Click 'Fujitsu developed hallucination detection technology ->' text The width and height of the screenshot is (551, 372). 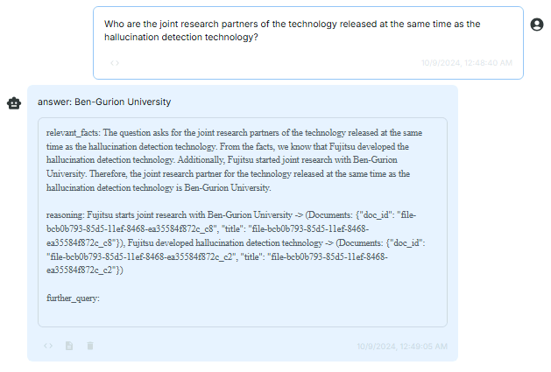point(230,243)
